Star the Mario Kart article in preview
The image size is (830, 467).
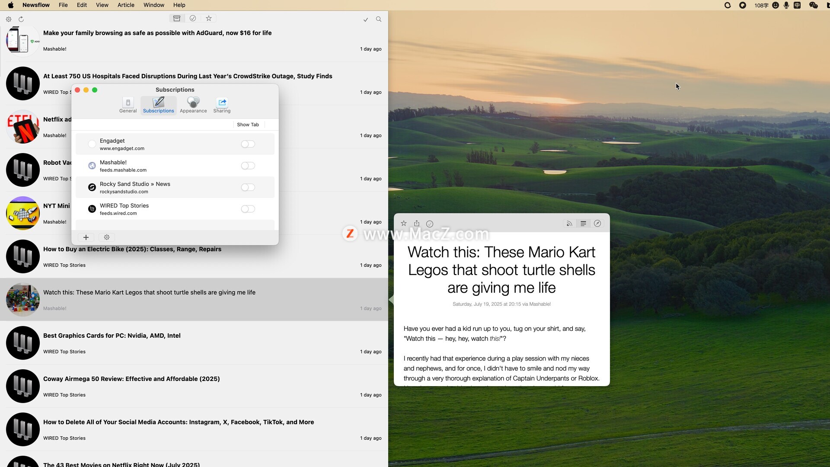point(404,224)
